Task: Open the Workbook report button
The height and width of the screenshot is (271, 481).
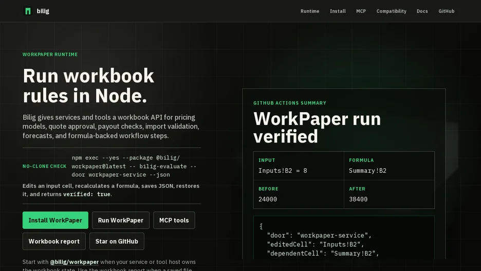Action: click(x=54, y=241)
